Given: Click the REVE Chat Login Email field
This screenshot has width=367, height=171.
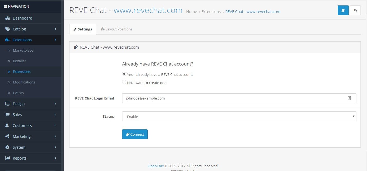Looking at the screenshot, I should click(233, 98).
